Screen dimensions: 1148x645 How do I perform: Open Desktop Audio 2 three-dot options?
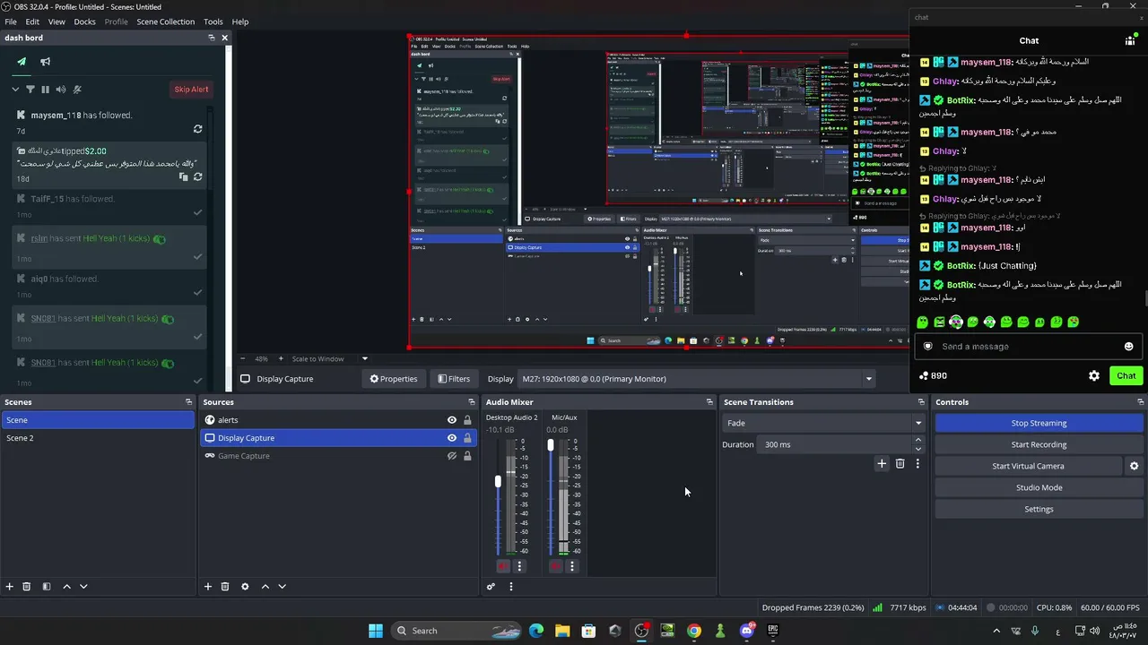(x=519, y=566)
